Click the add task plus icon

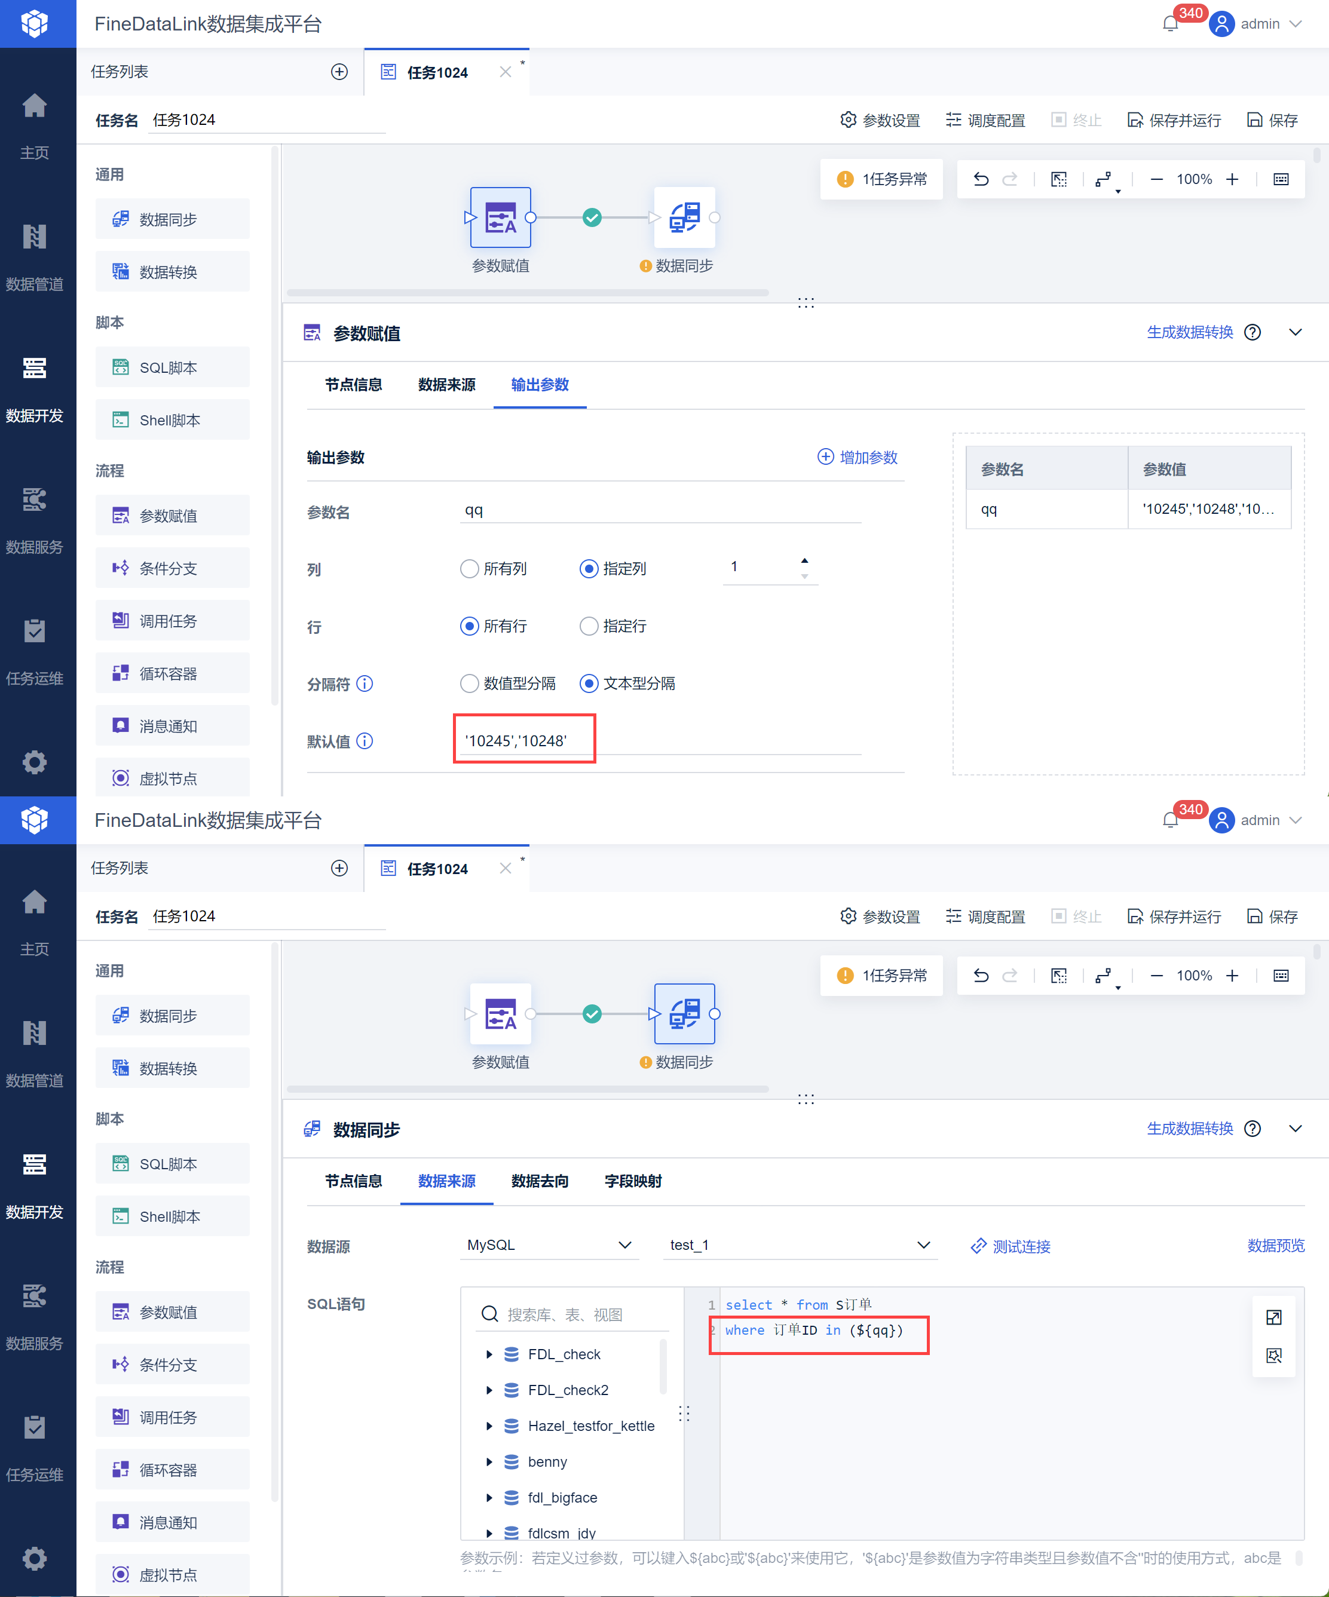click(x=339, y=72)
